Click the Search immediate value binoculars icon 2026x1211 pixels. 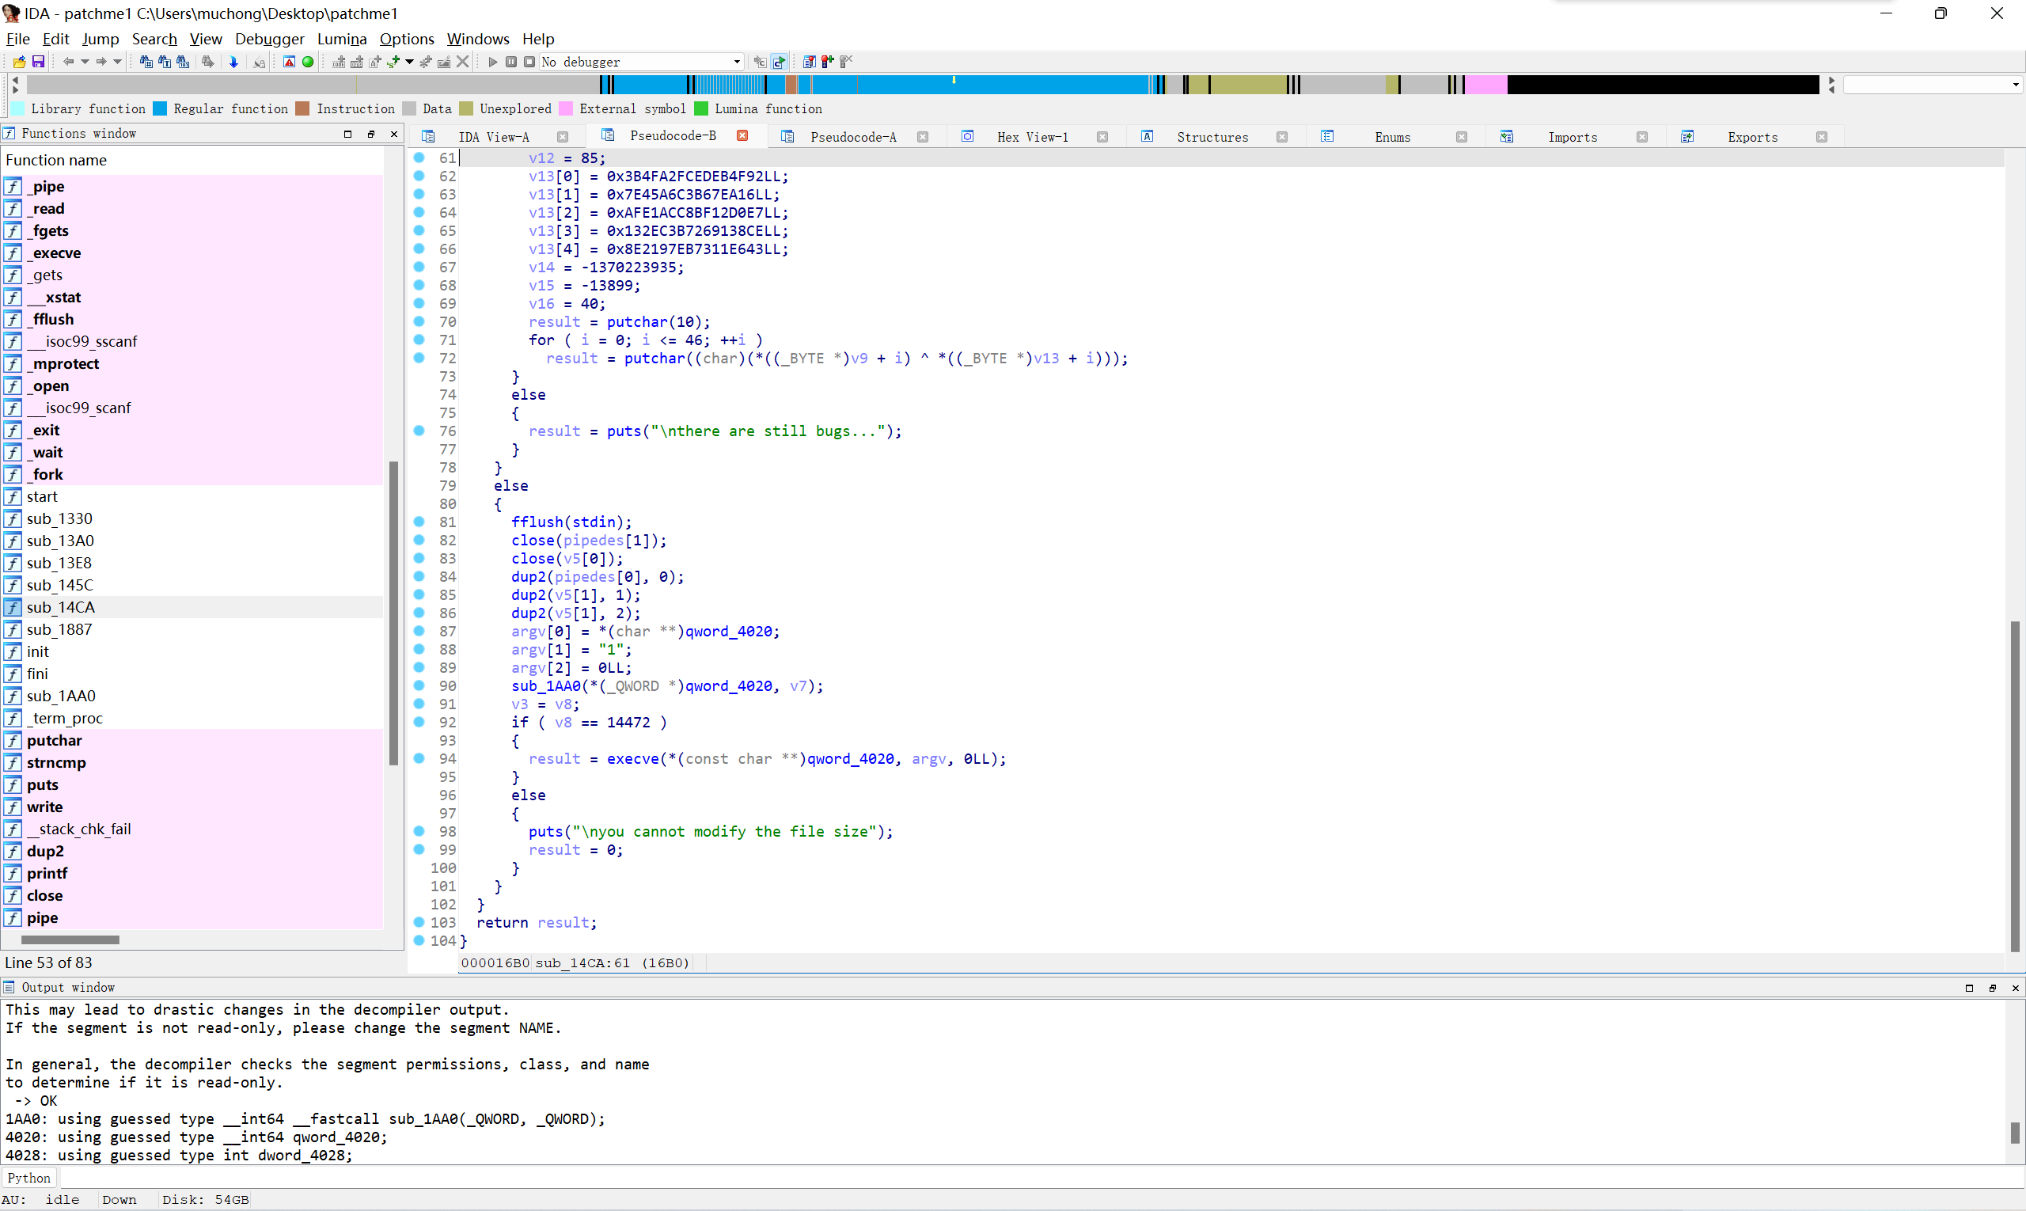[x=146, y=62]
